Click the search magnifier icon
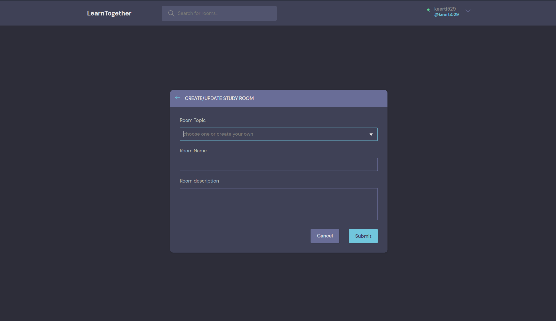The width and height of the screenshot is (556, 321). [171, 13]
